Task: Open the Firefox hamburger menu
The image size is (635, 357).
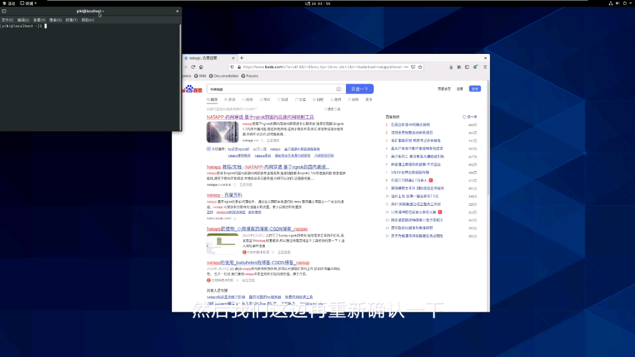Action: point(485,67)
